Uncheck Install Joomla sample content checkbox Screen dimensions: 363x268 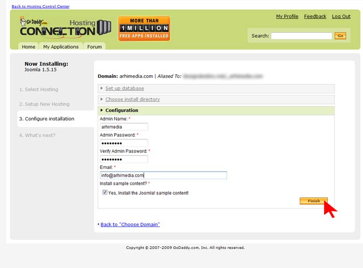click(x=105, y=192)
